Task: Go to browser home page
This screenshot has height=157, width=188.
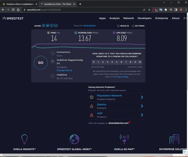Action: pyautogui.click(x=18, y=10)
